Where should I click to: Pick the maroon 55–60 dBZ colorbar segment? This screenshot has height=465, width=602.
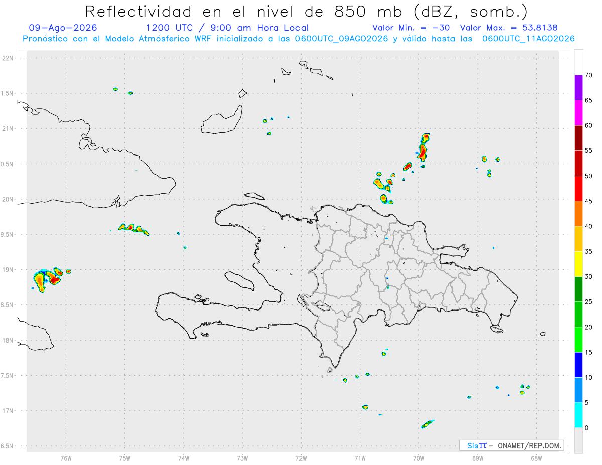point(578,138)
